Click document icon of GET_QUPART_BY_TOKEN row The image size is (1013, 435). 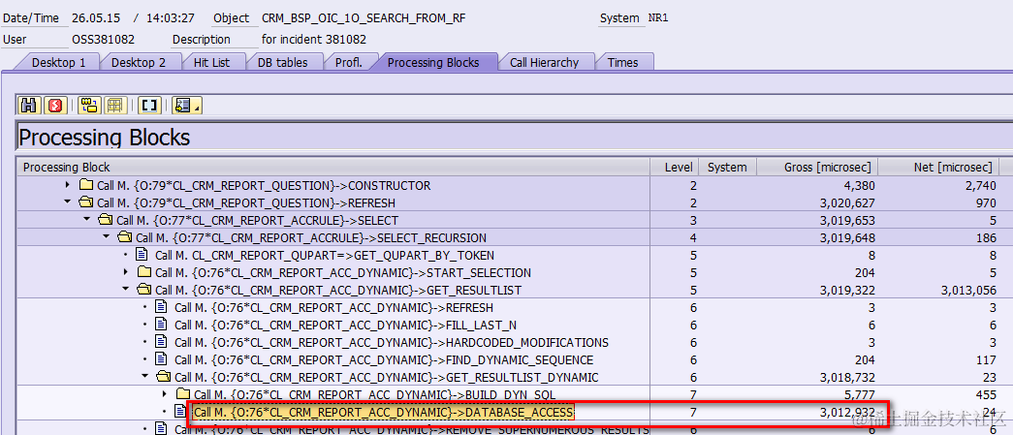pos(143,256)
